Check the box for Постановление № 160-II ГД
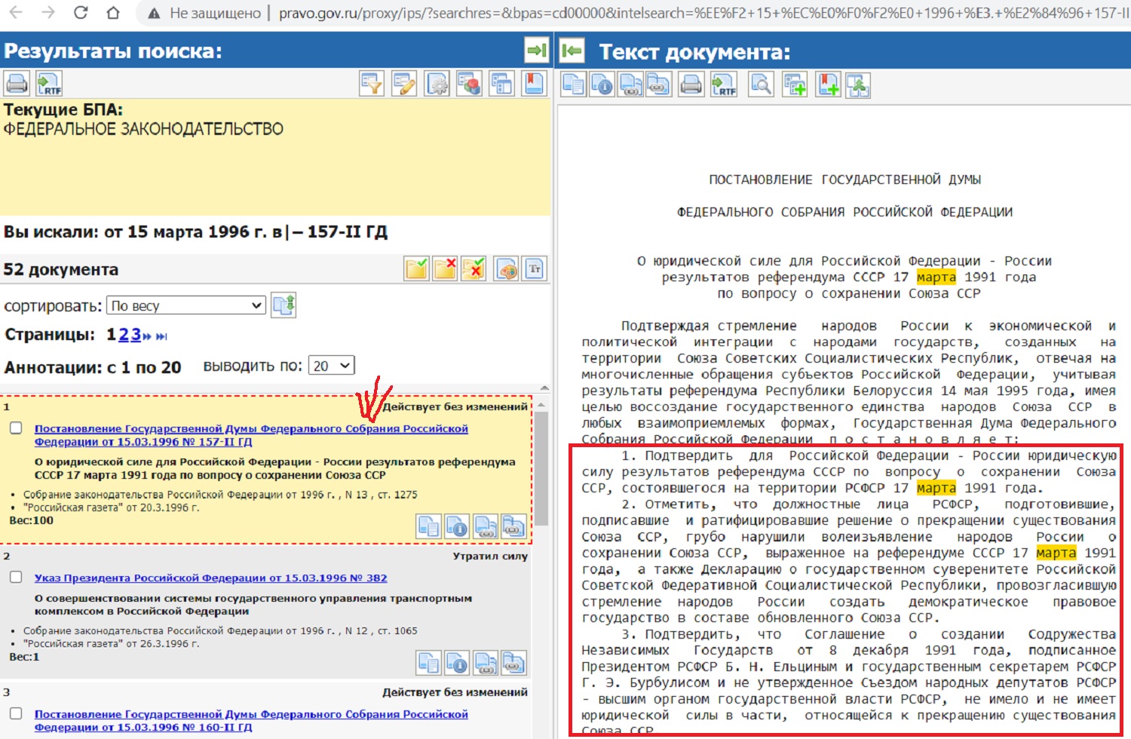 pos(16,713)
